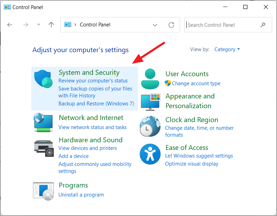Open the Programs disc icon
277x216 pixels.
[43, 191]
